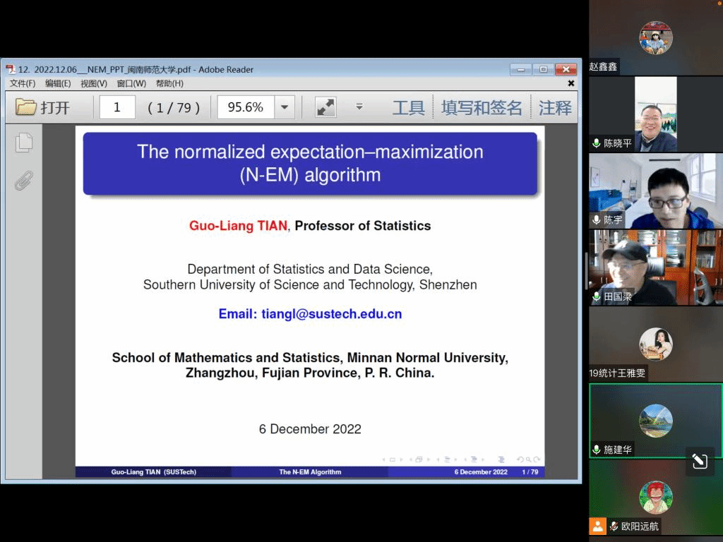Open the 帮助(H) Help menu
The image size is (723, 542).
pyautogui.click(x=169, y=83)
